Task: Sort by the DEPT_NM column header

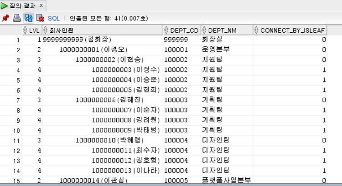Action: click(227, 30)
